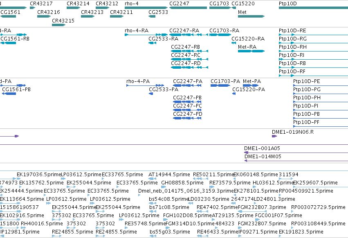The image size is (348, 238).
Task: Click the FGM232B07.3prime EST label
Action: point(262,207)
